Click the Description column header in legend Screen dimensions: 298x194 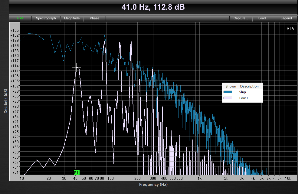(249, 86)
